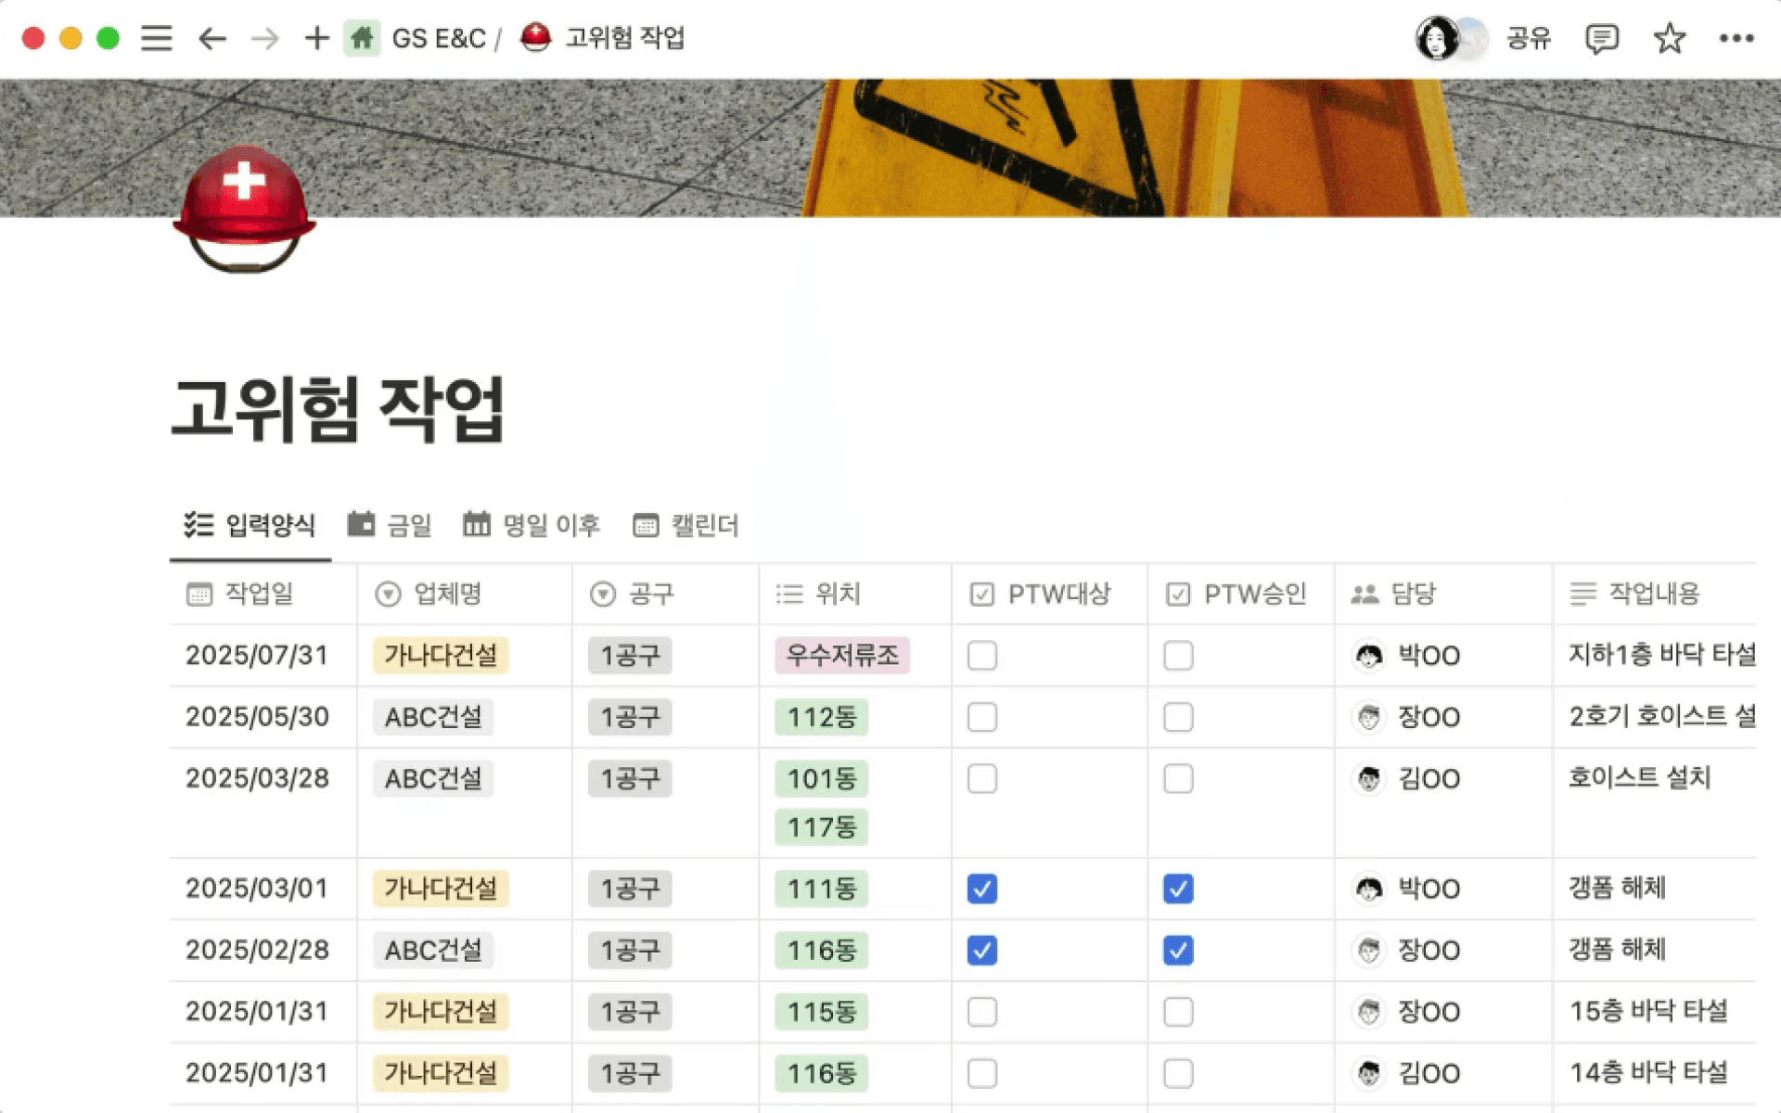Click the 공유 share button
This screenshot has width=1781, height=1113.
click(1528, 38)
